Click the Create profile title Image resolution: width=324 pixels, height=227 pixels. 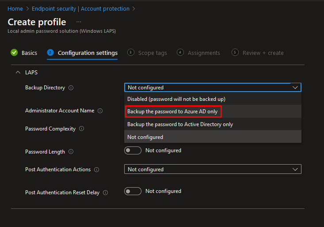tap(37, 22)
